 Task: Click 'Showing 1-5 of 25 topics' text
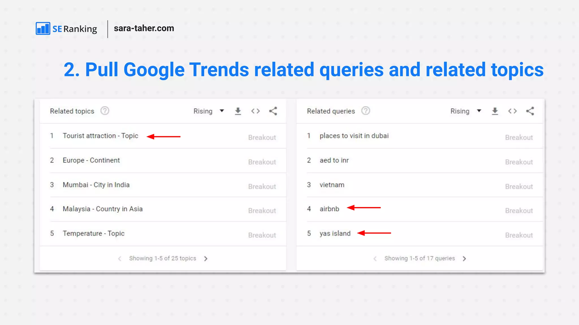click(163, 258)
